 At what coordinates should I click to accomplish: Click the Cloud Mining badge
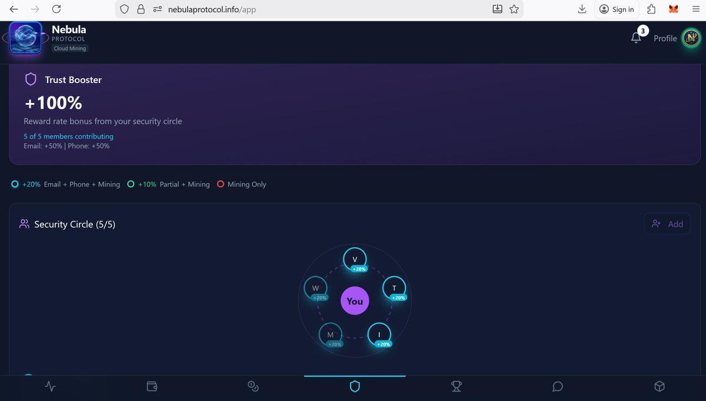click(70, 49)
